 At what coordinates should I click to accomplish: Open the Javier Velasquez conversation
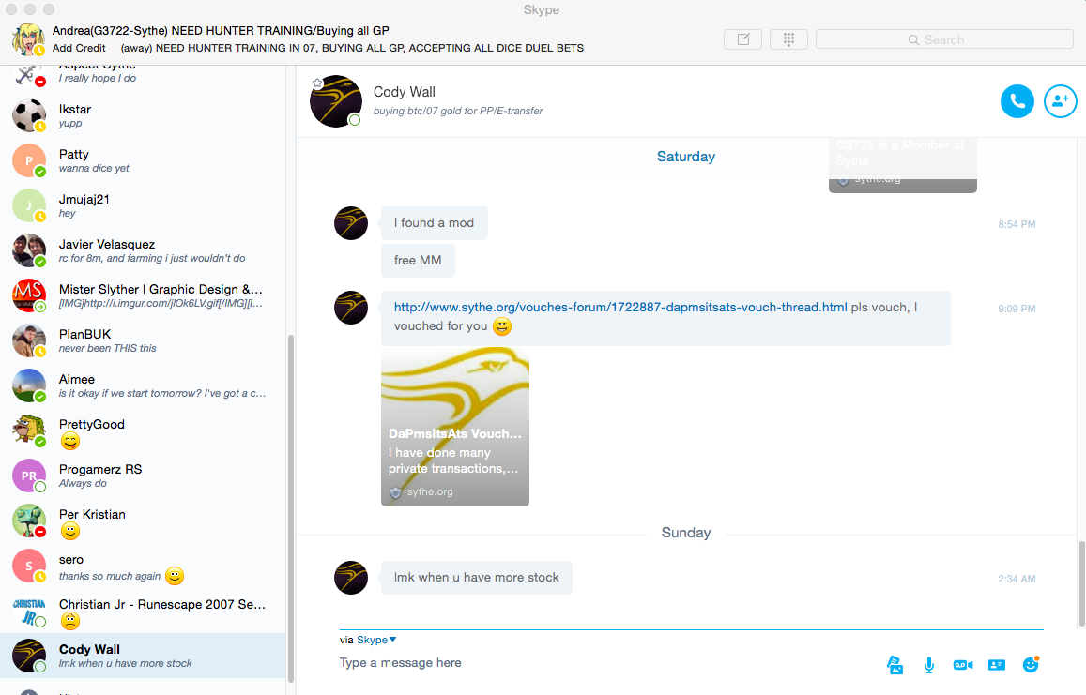tap(143, 250)
